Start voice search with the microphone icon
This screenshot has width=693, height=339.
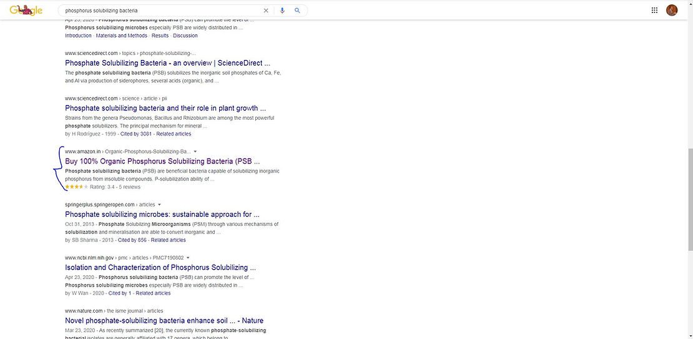pos(282,11)
